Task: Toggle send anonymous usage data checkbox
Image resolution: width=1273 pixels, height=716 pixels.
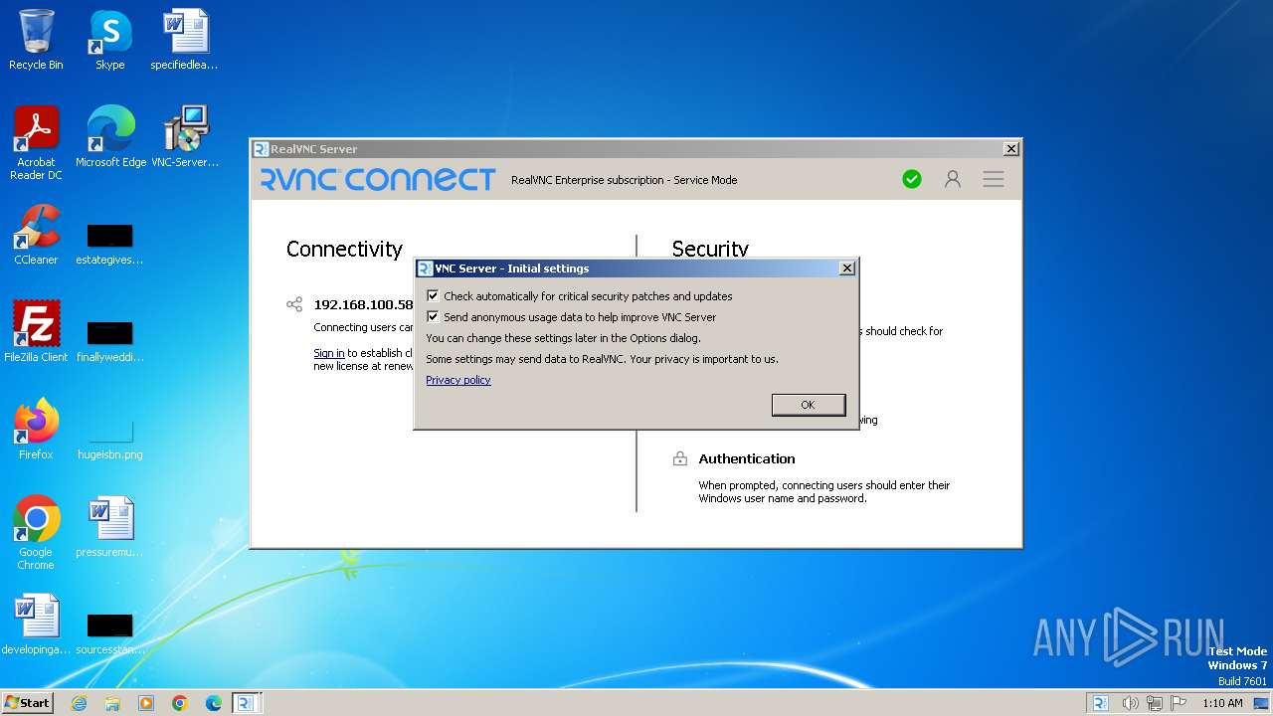Action: [x=433, y=317]
